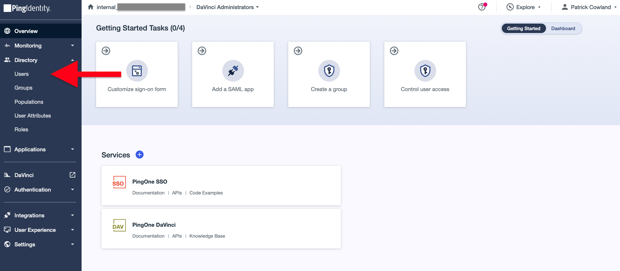Open PingOne DaVinci Knowledge Base link

point(207,236)
